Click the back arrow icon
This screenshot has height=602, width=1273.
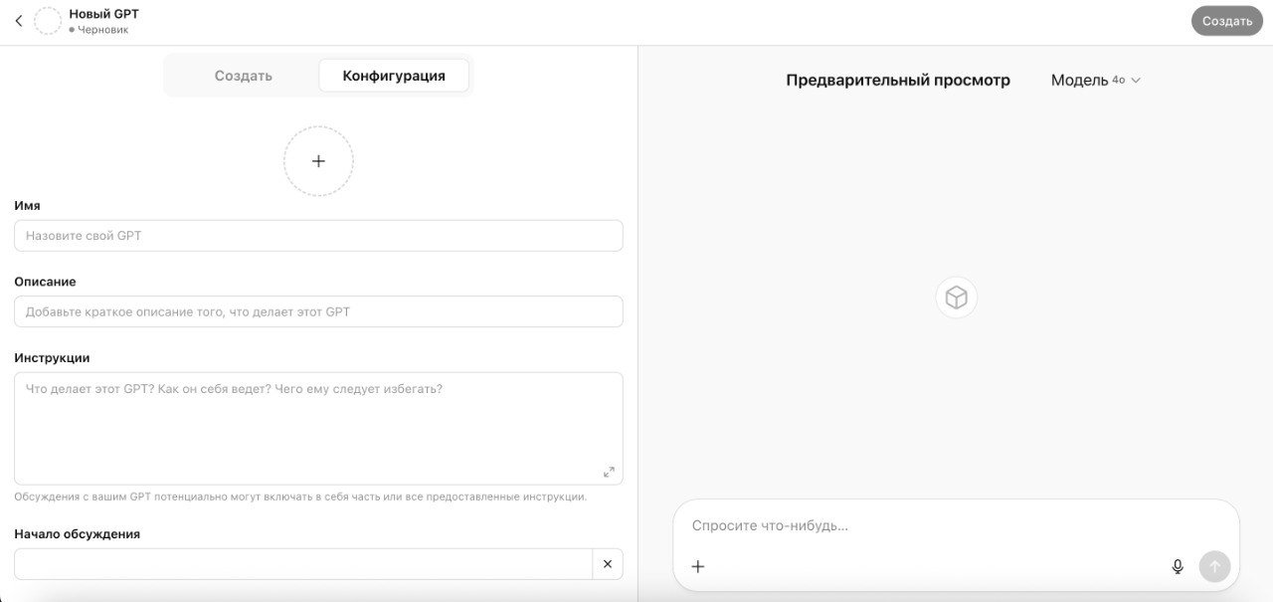pyautogui.click(x=18, y=21)
